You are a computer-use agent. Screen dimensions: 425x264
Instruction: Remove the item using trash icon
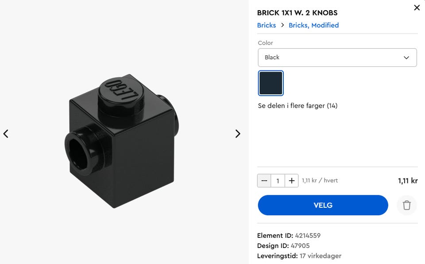(x=406, y=205)
